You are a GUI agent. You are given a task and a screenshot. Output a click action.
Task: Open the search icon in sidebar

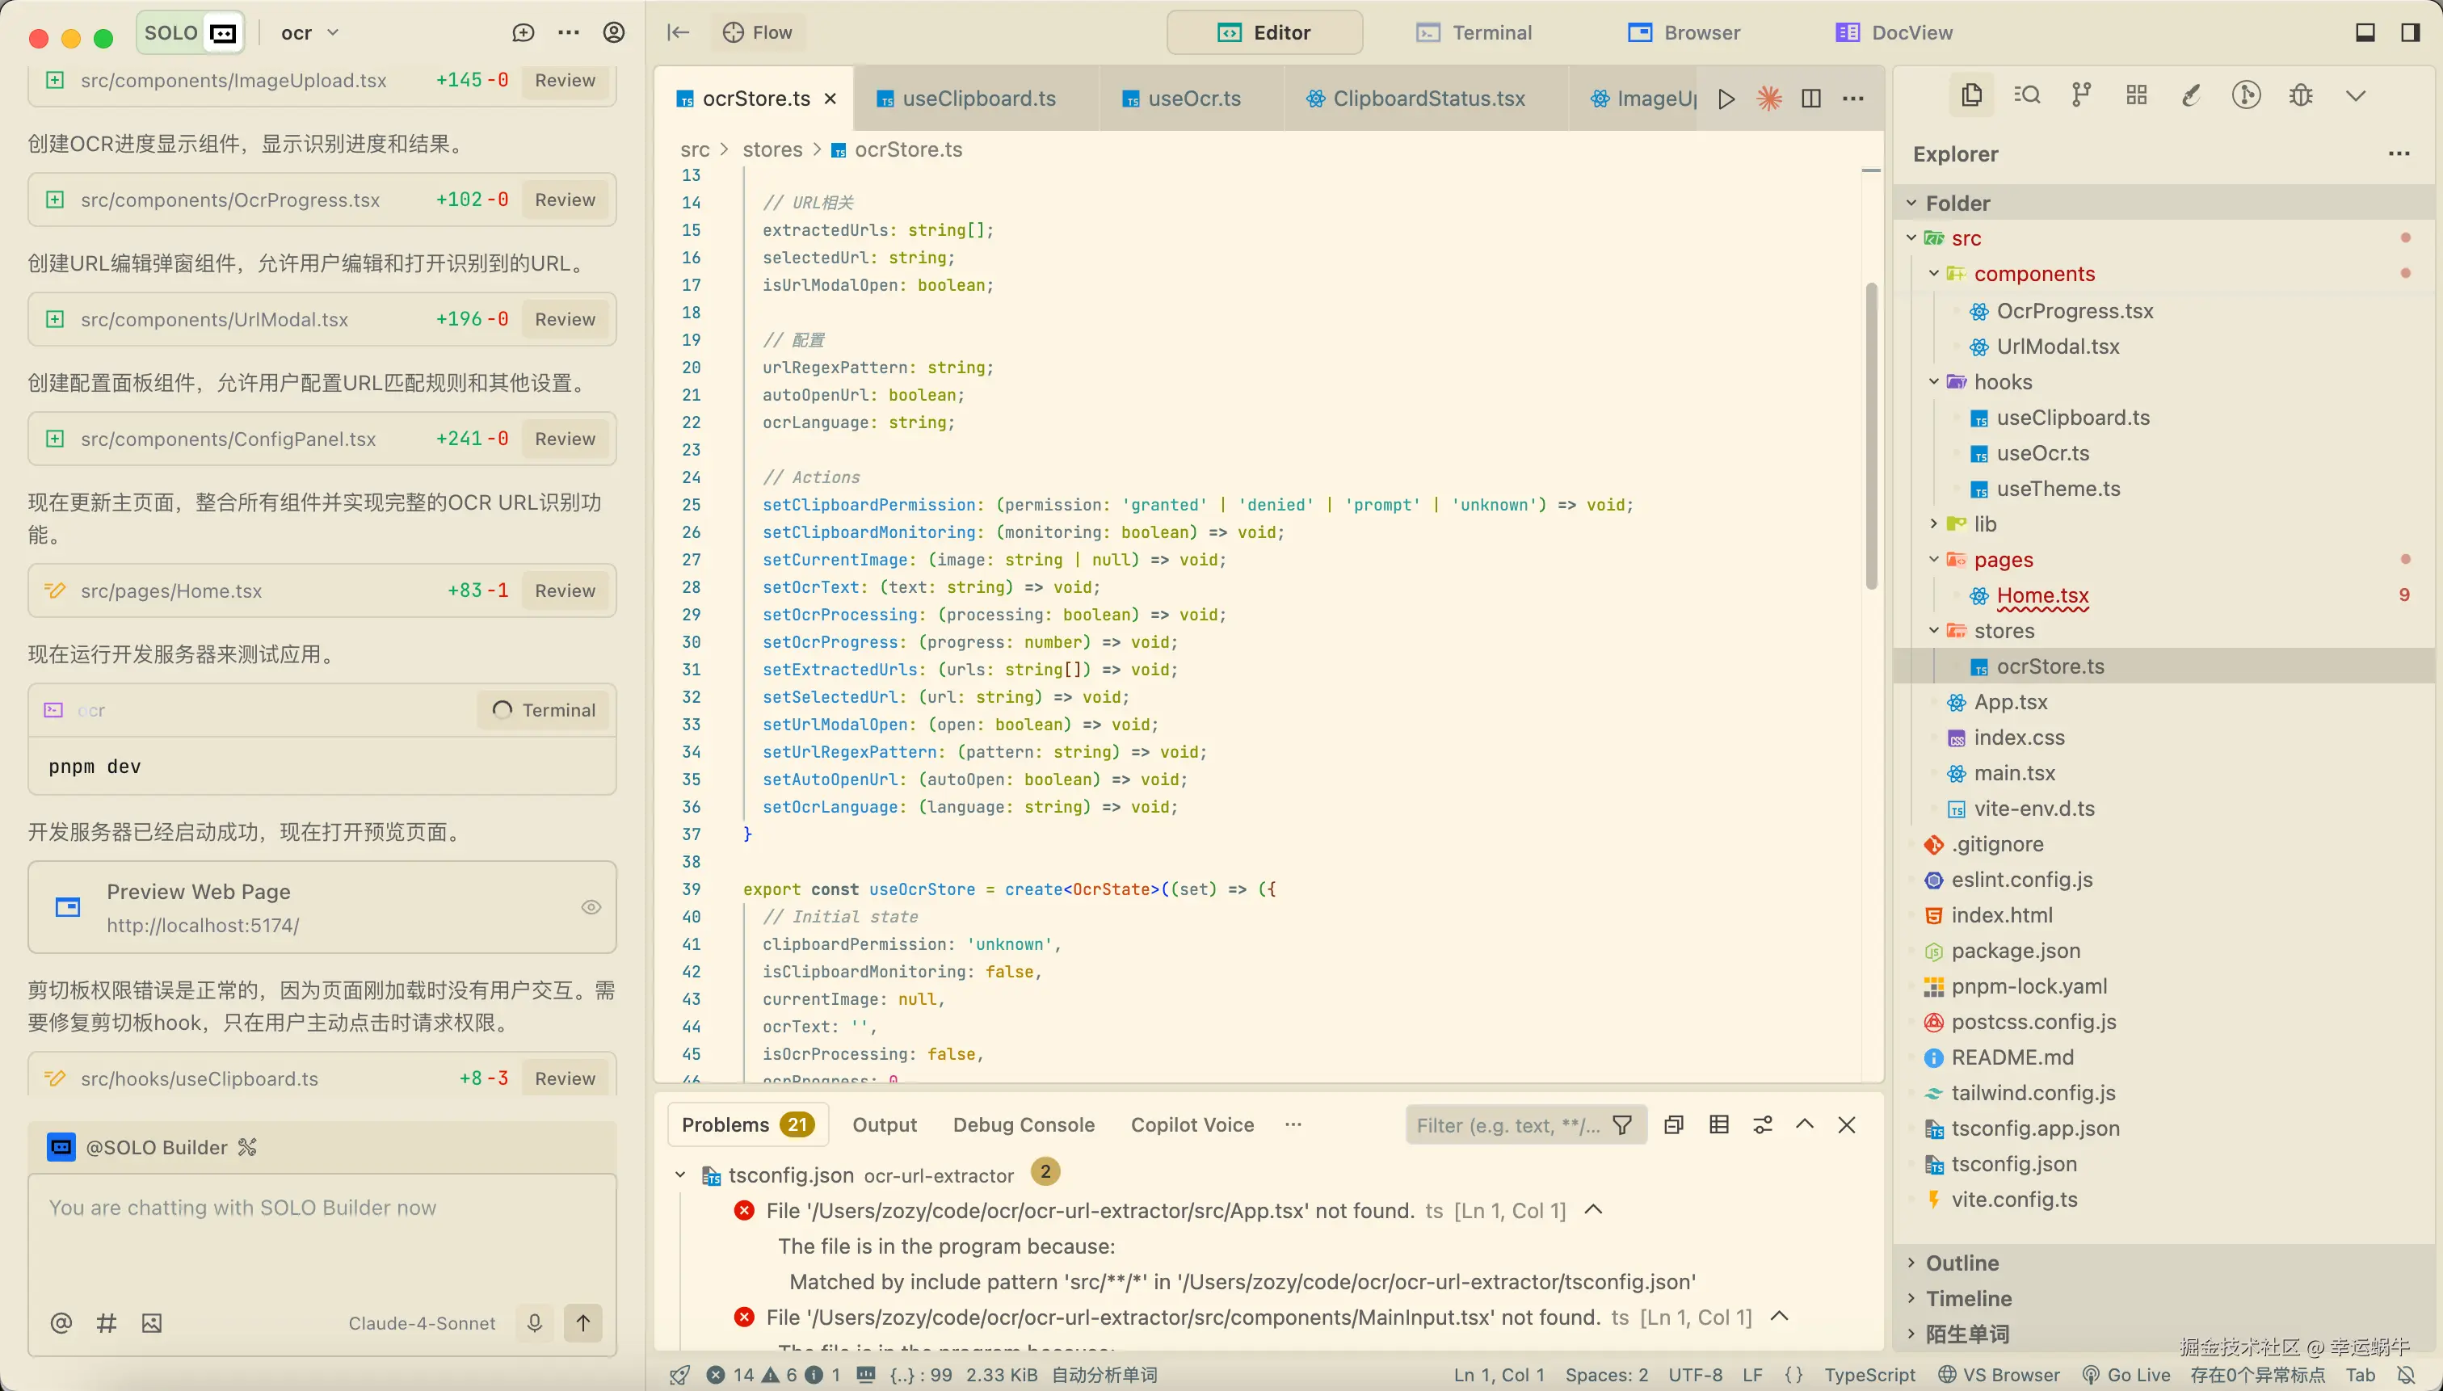click(x=2026, y=95)
